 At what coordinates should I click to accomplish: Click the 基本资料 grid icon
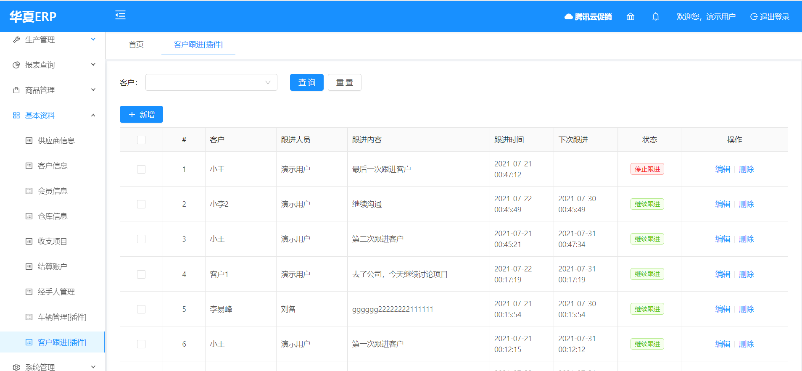click(16, 115)
